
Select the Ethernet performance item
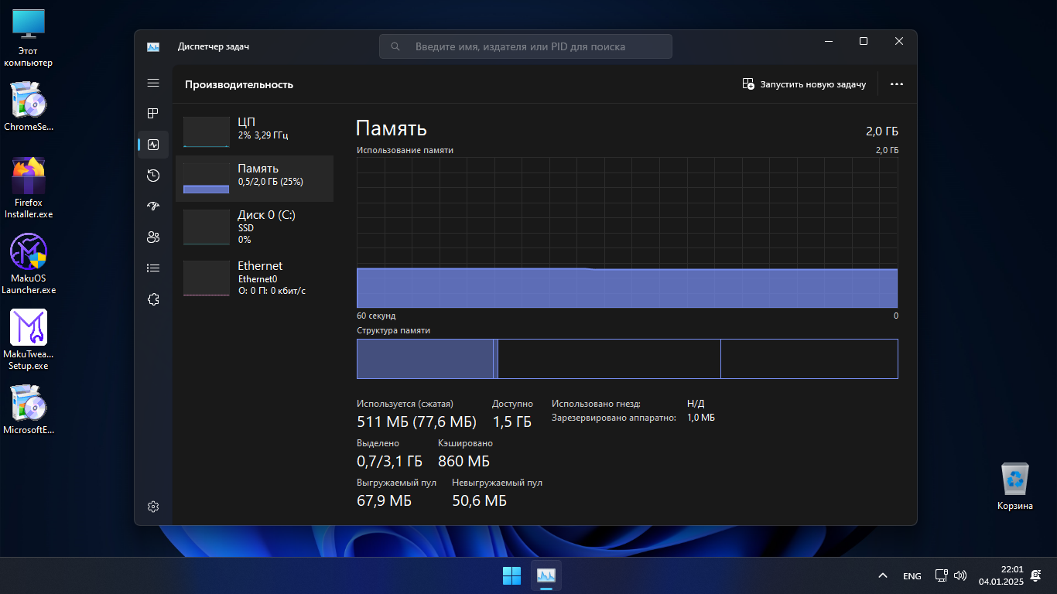[x=255, y=278]
